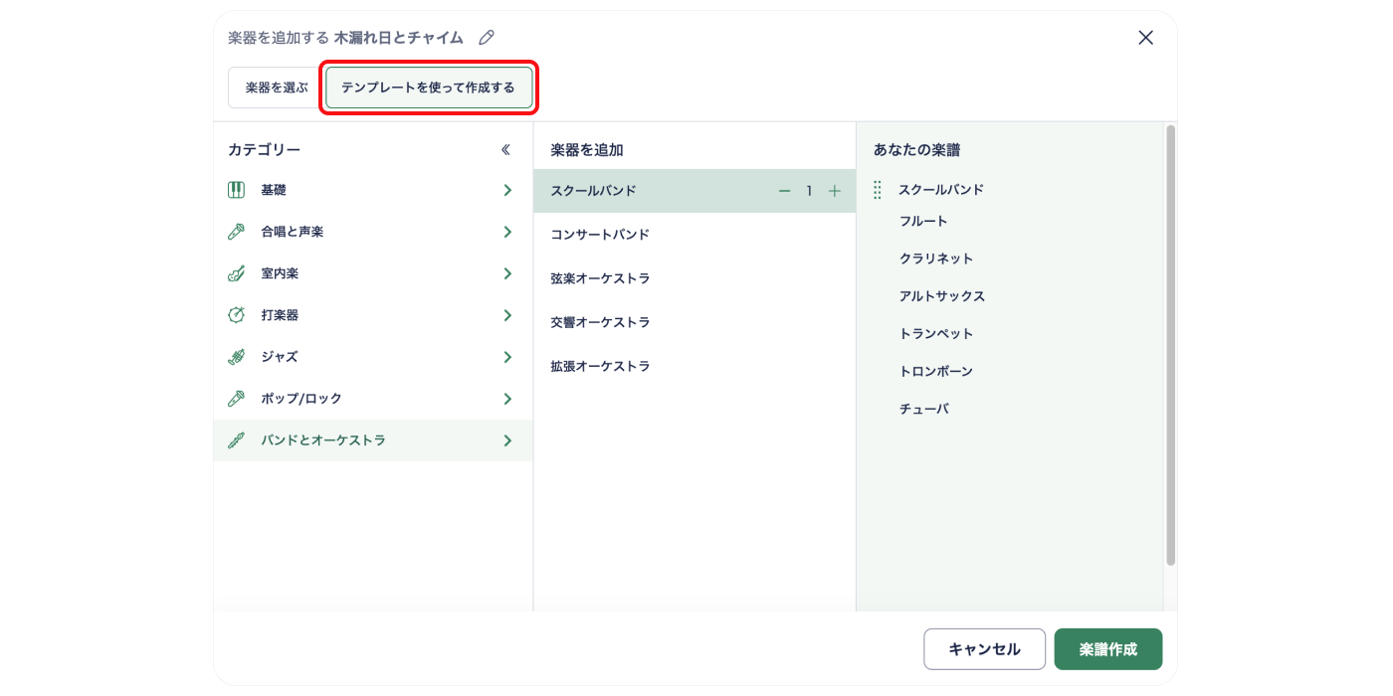Select the 基礎 keyboard category icon

pyautogui.click(x=236, y=190)
